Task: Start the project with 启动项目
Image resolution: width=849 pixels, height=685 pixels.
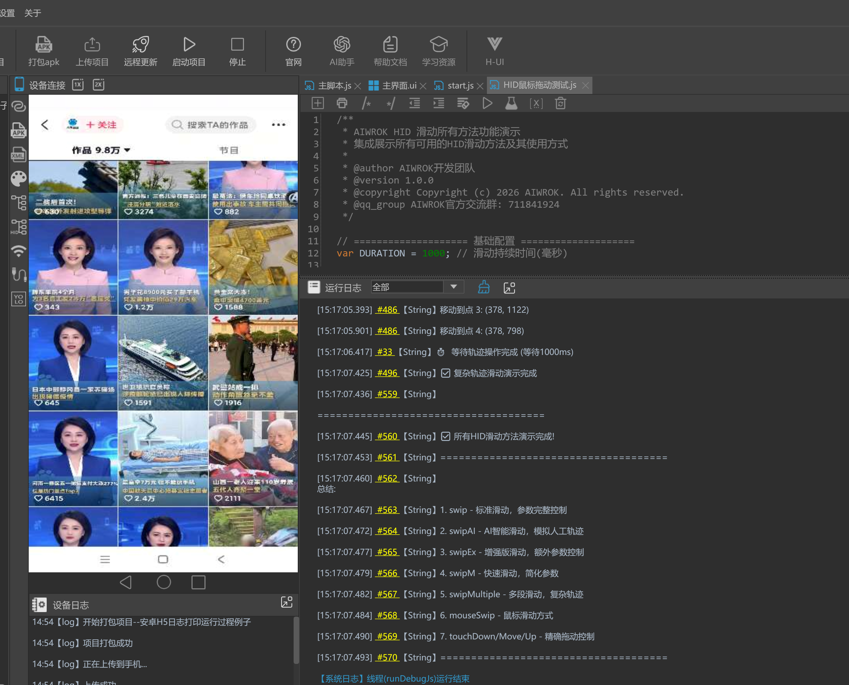Action: (x=189, y=51)
